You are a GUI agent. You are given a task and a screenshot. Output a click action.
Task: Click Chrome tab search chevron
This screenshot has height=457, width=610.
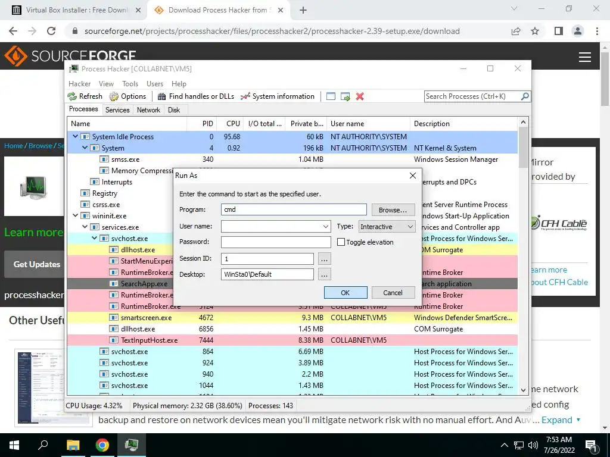point(514,8)
